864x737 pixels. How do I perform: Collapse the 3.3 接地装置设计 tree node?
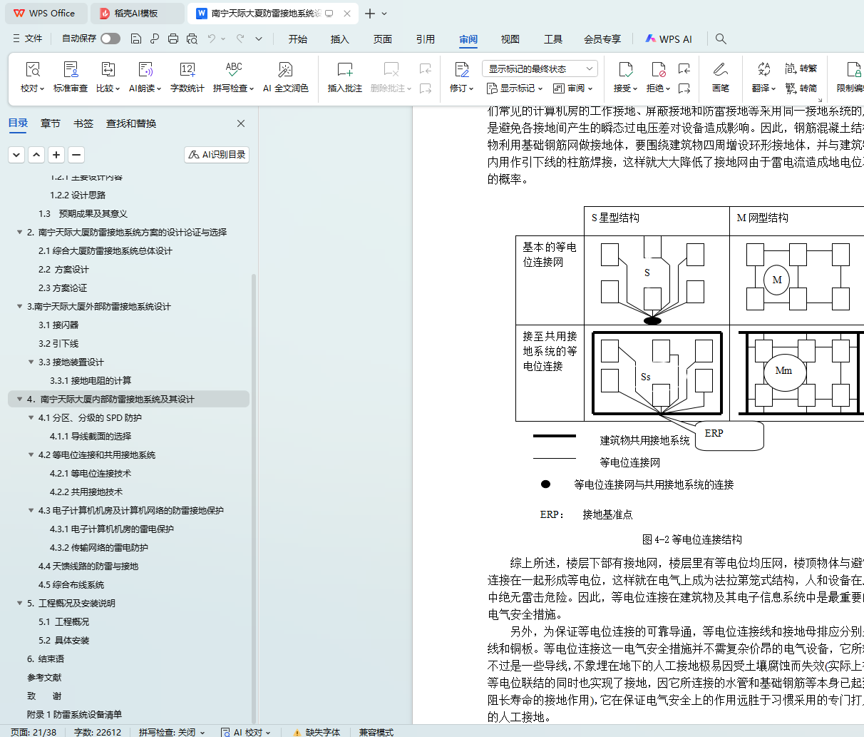(x=31, y=362)
